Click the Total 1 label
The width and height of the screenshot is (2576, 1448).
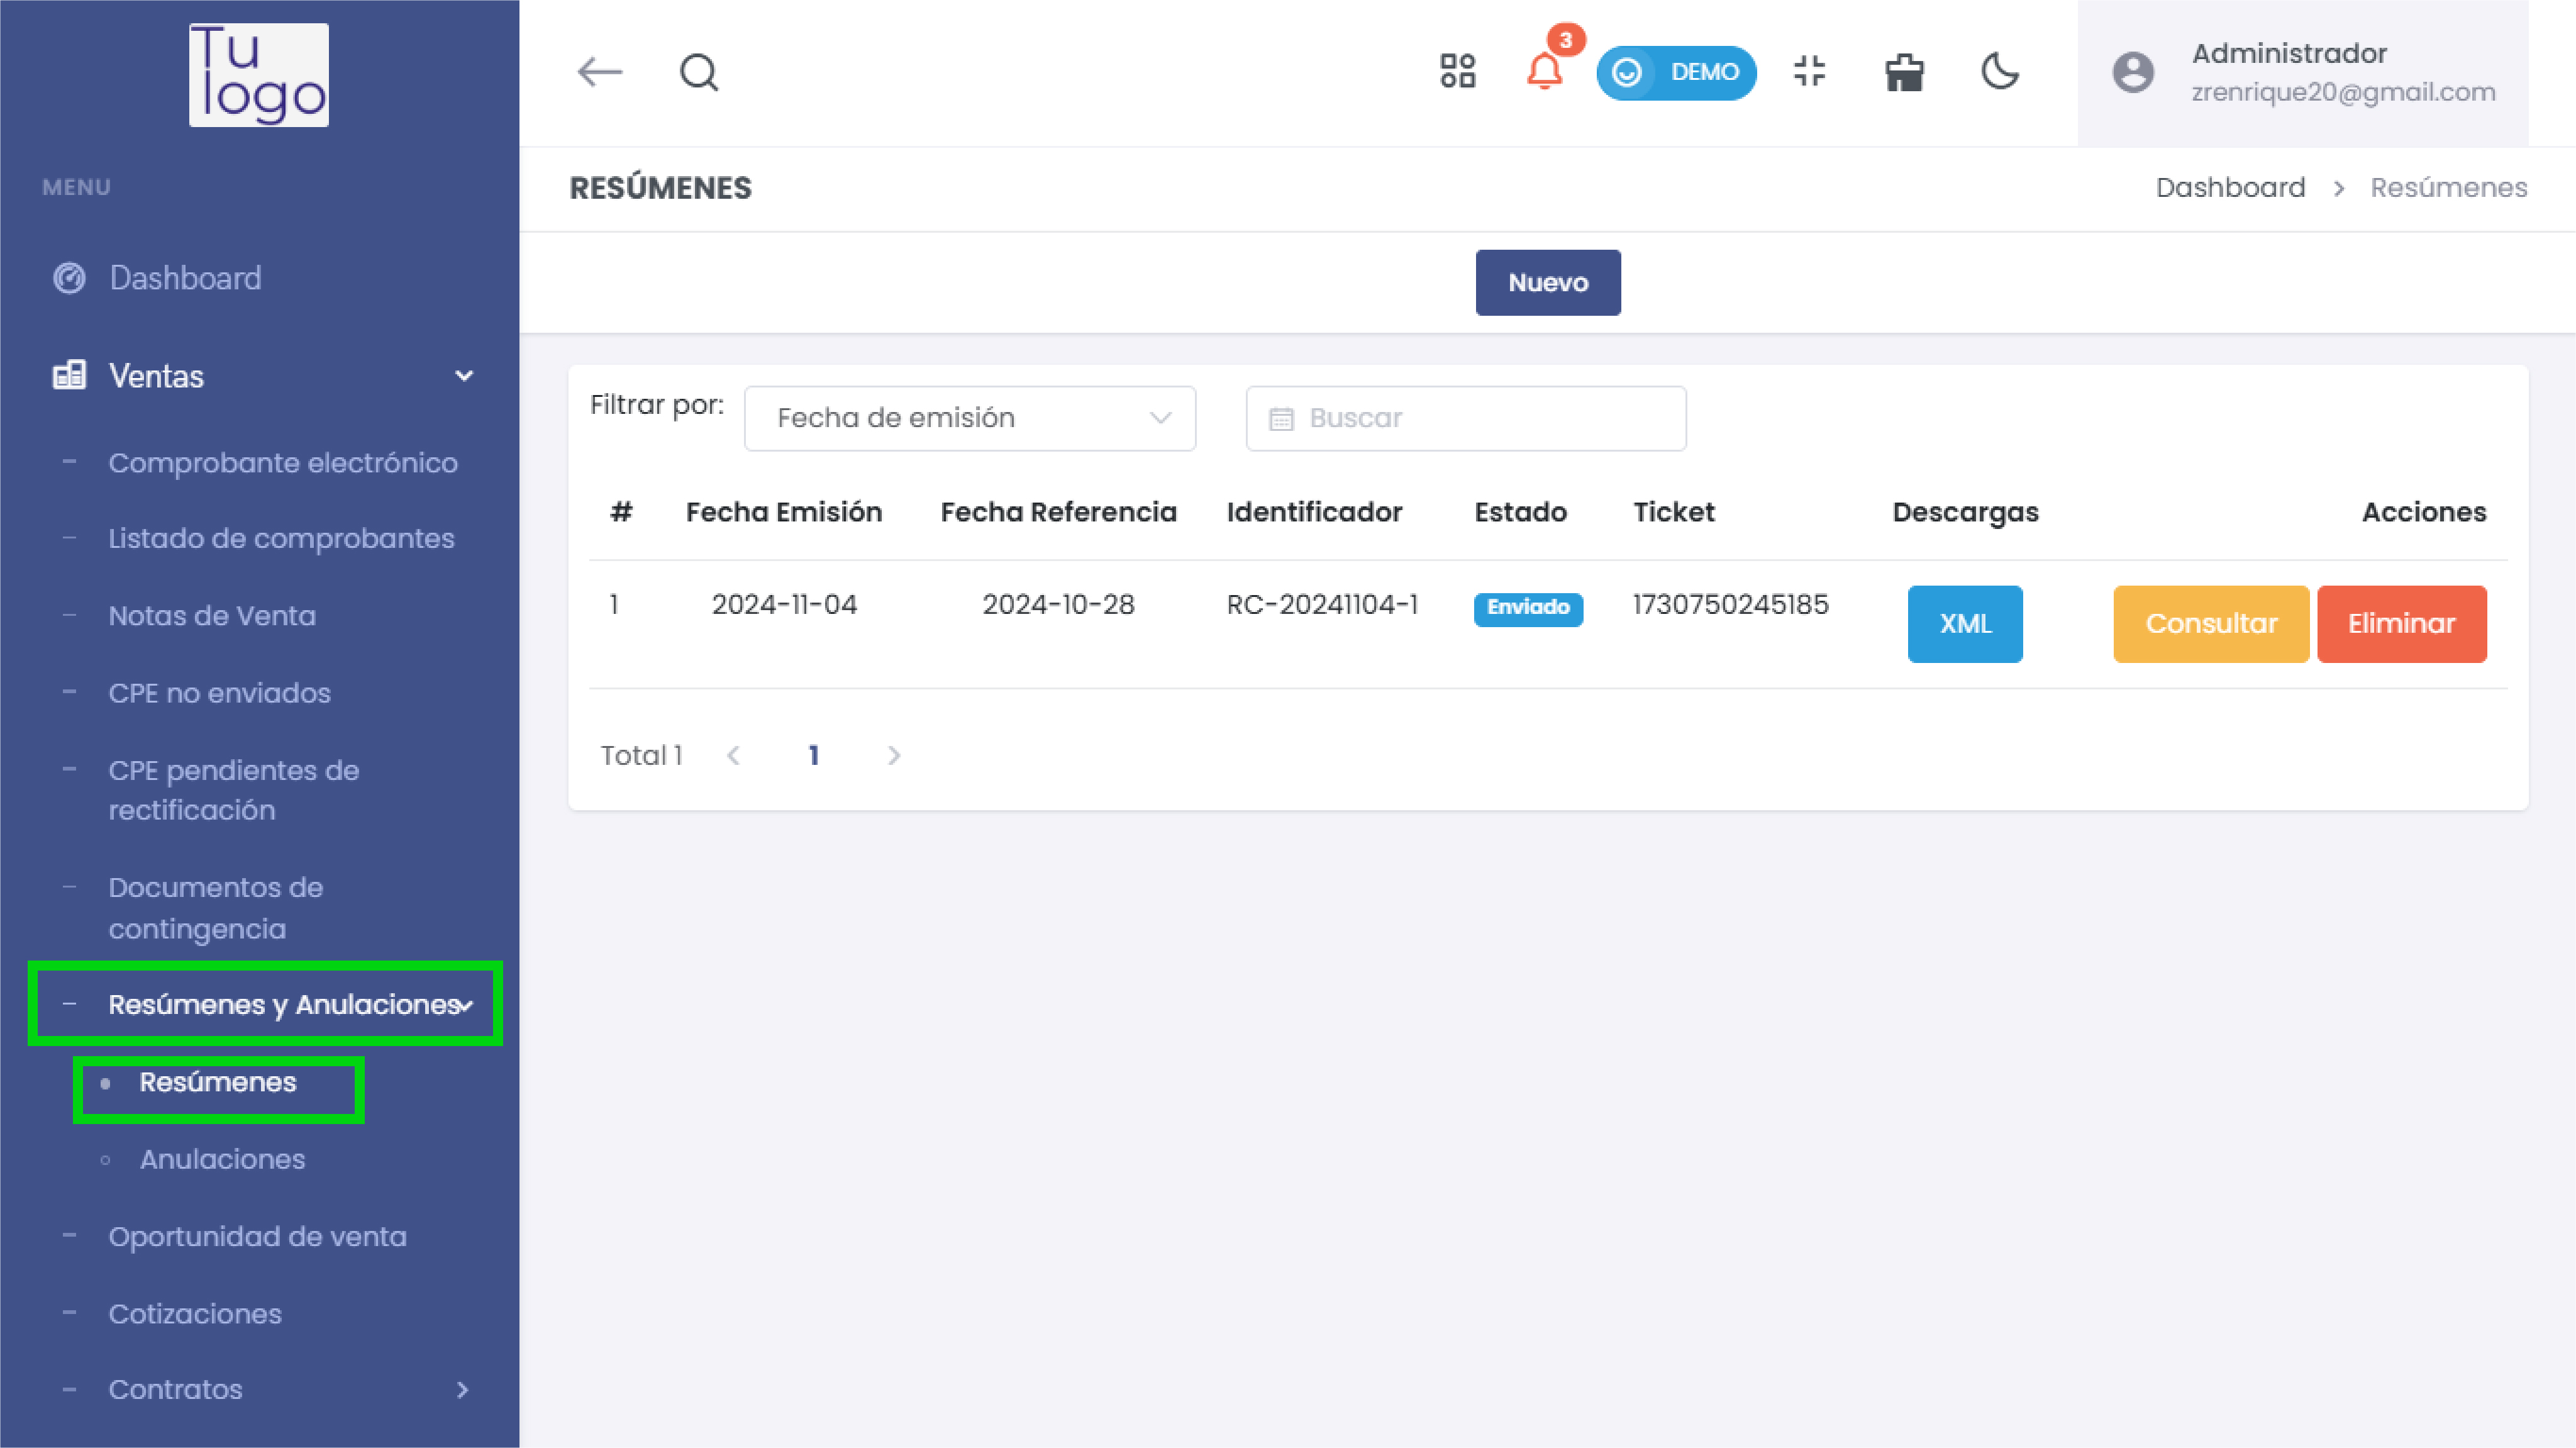click(x=641, y=755)
